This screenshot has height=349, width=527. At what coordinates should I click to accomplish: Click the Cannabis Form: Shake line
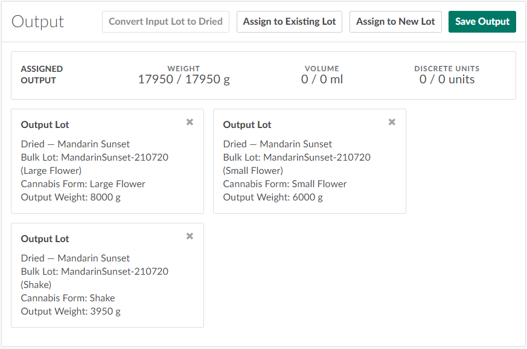68,298
